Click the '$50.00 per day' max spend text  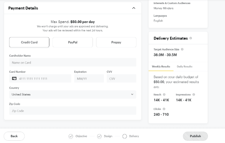tap(82, 22)
